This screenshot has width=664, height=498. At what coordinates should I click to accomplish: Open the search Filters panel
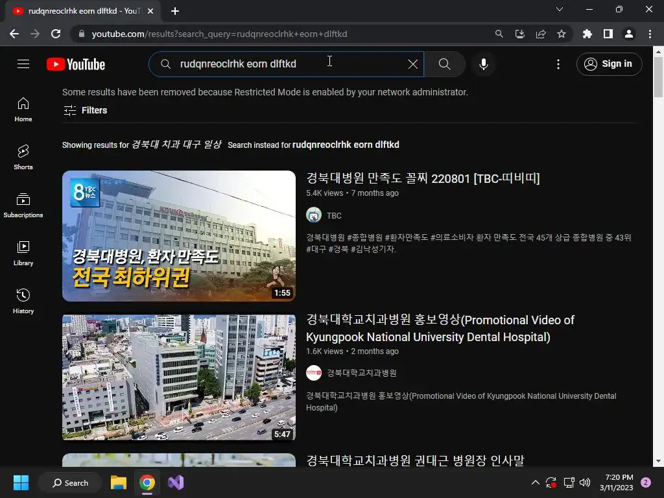point(85,110)
